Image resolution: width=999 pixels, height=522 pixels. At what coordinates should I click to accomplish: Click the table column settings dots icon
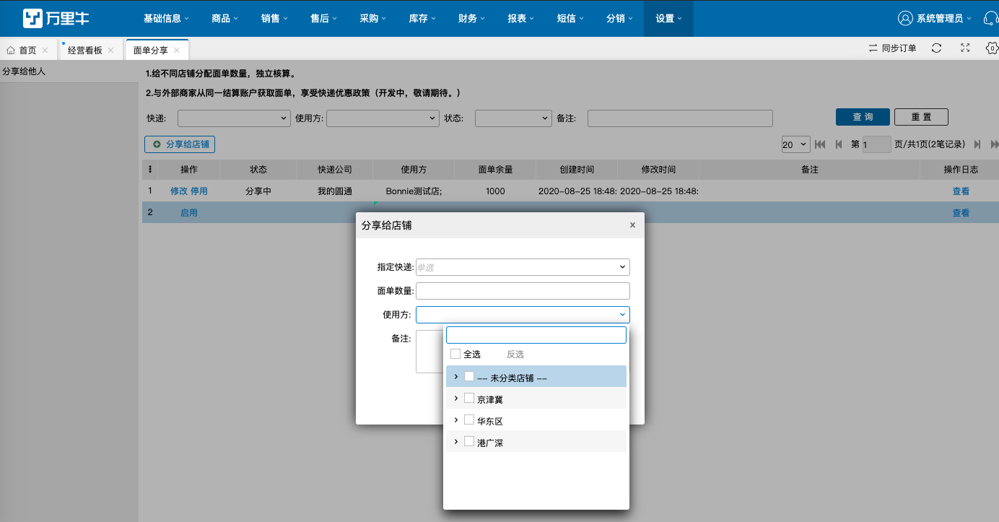150,170
